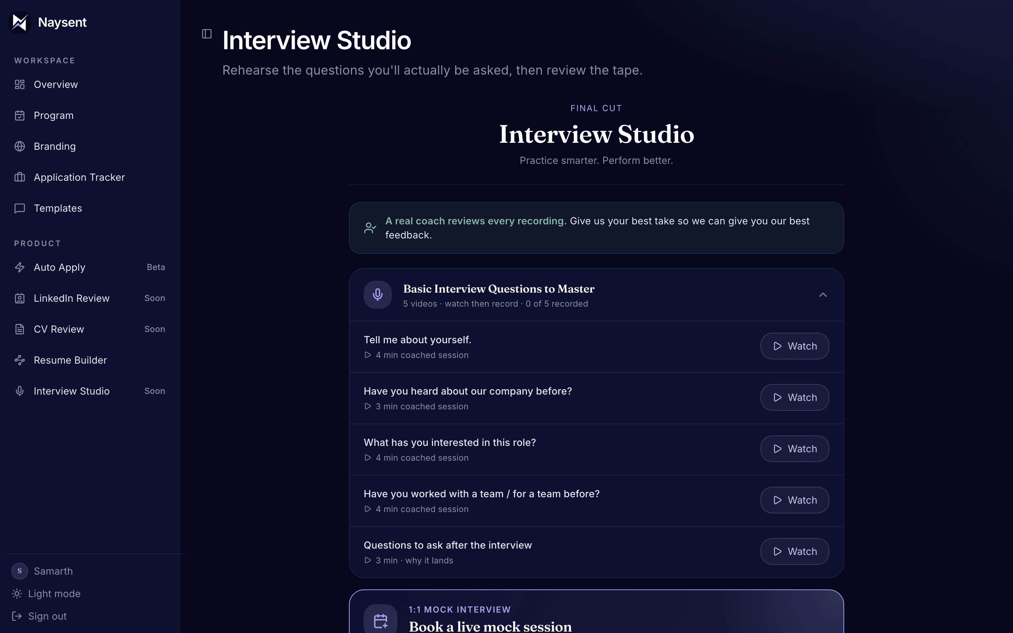Click the Overview grid icon
The width and height of the screenshot is (1013, 633).
(x=20, y=84)
